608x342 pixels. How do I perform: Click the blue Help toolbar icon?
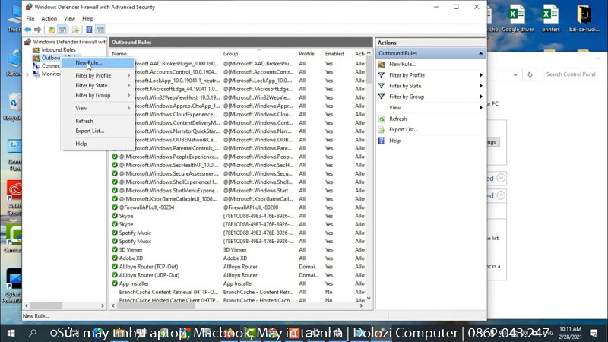click(x=89, y=30)
